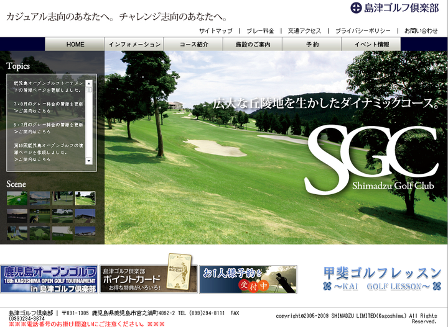Select the pond with clouds scene thumbnail
This screenshot has width=448, height=327.
(40, 199)
